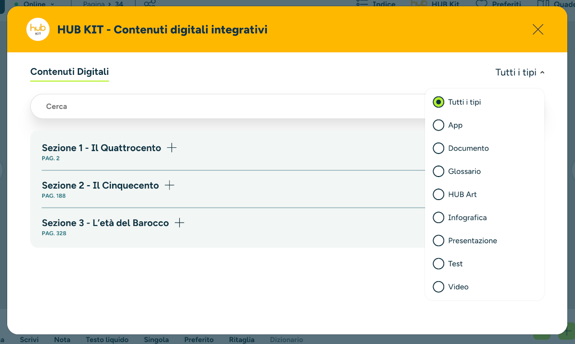Click Sezione 1 - Il Quattrocento title
This screenshot has height=344, width=575.
point(102,148)
